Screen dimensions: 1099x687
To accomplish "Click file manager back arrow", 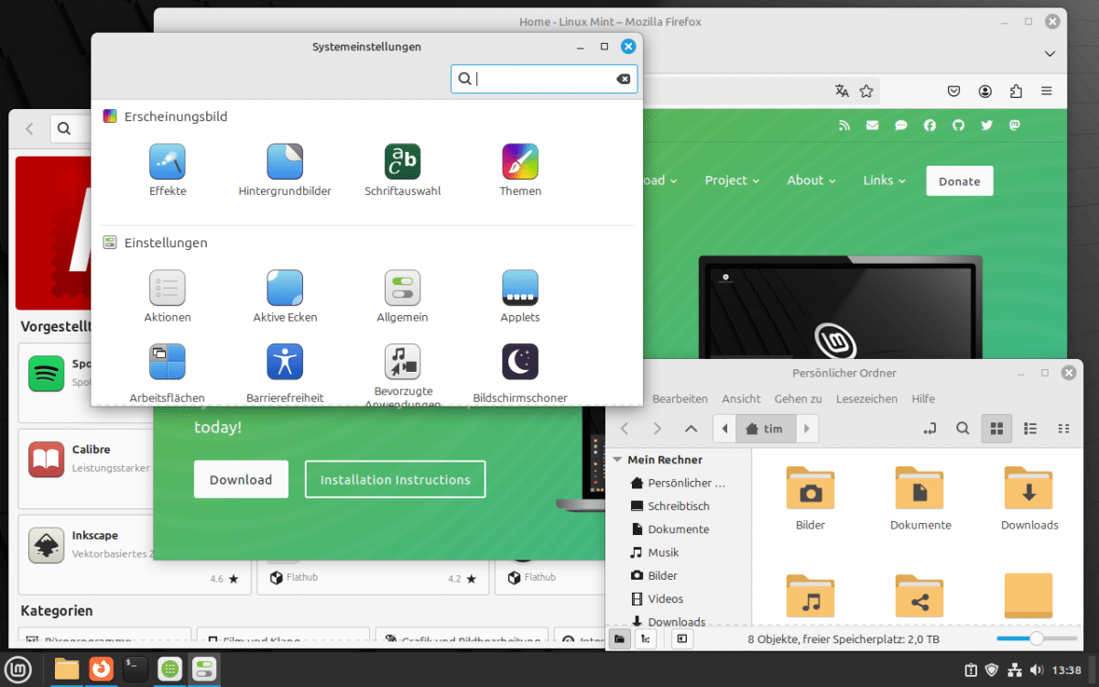I will tap(625, 428).
